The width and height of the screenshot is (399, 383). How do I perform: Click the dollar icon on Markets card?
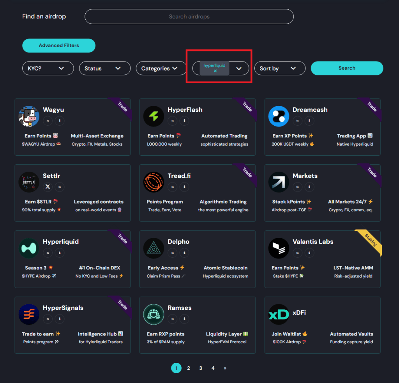pyautogui.click(x=309, y=187)
